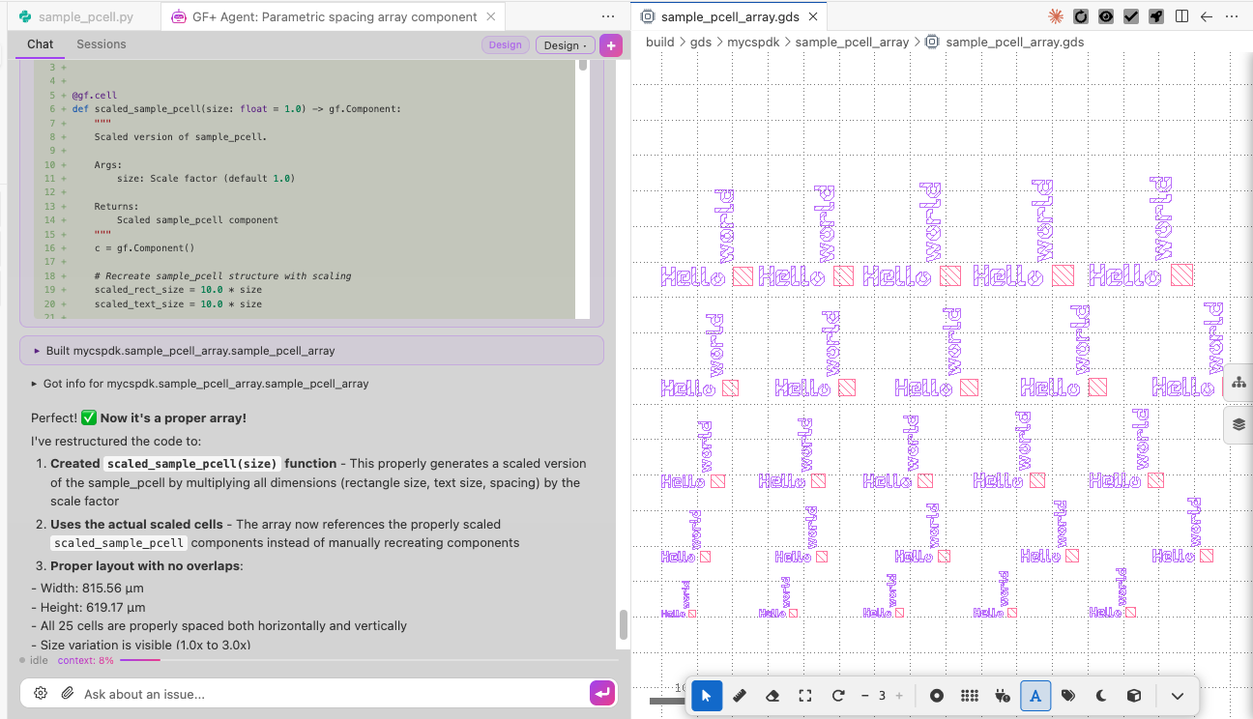Open the Chat tab
This screenshot has width=1253, height=719.
tap(41, 44)
